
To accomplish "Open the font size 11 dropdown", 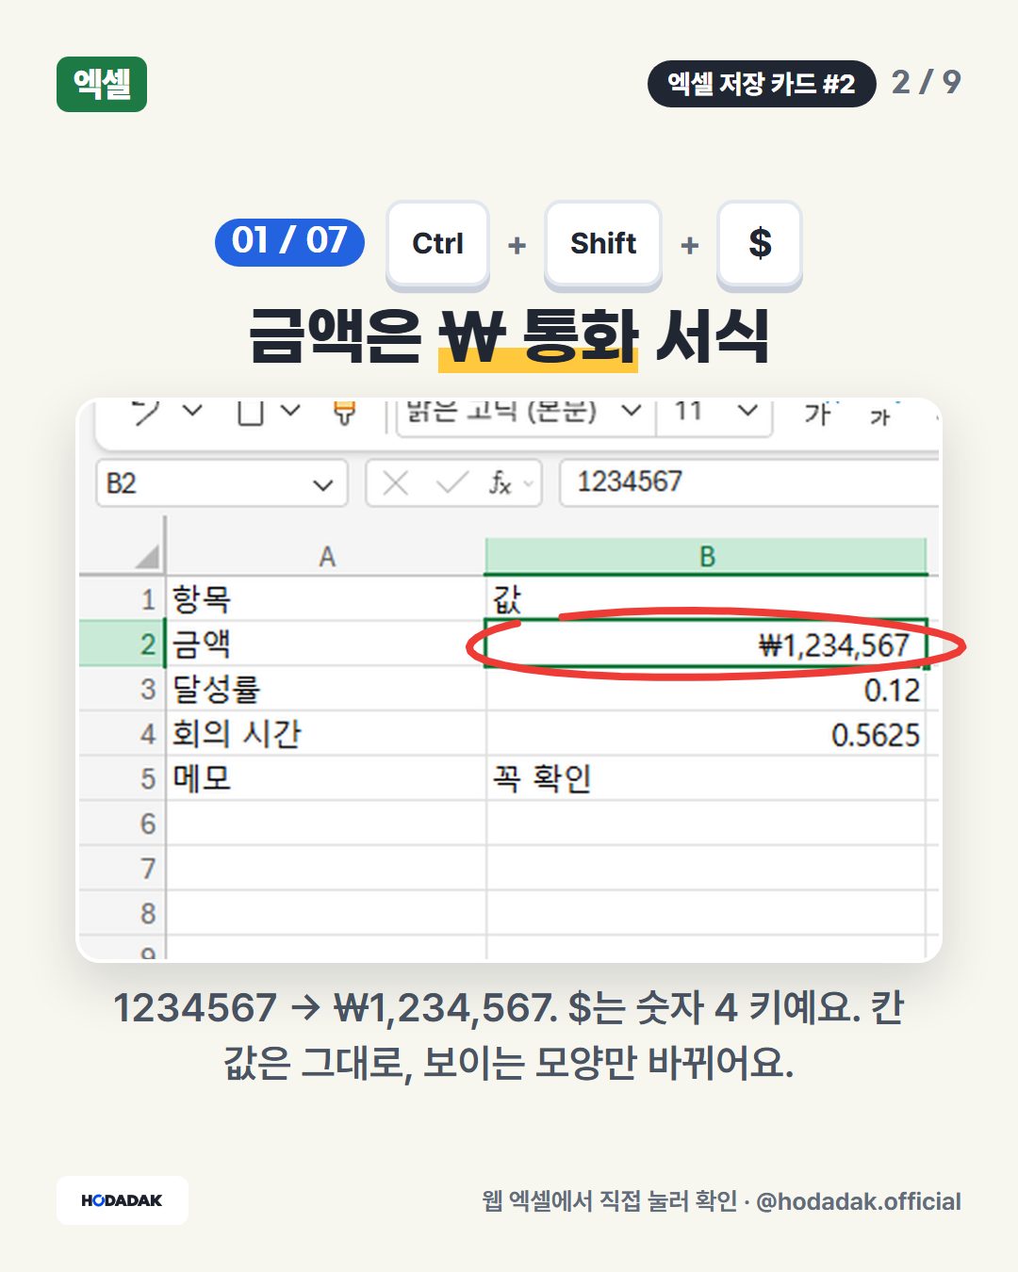I will (x=747, y=411).
